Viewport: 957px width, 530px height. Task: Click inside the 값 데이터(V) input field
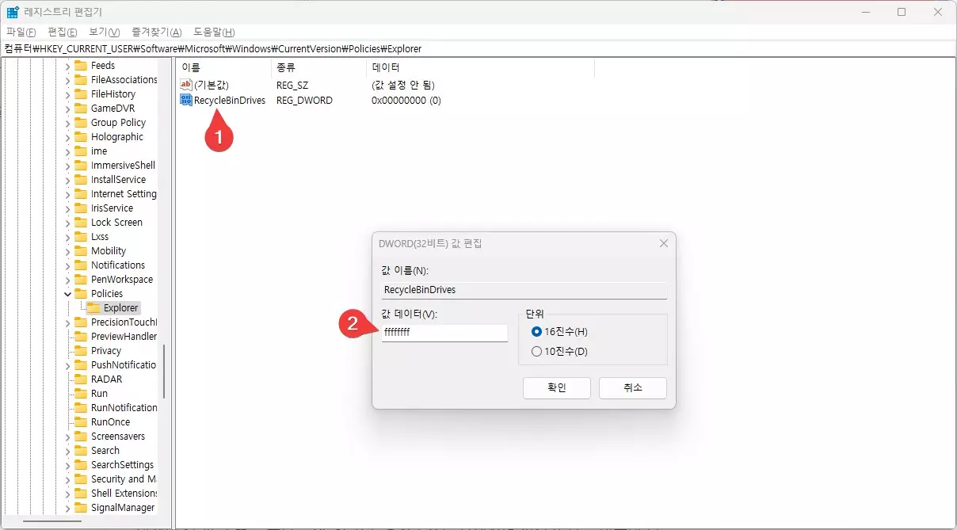[444, 333]
